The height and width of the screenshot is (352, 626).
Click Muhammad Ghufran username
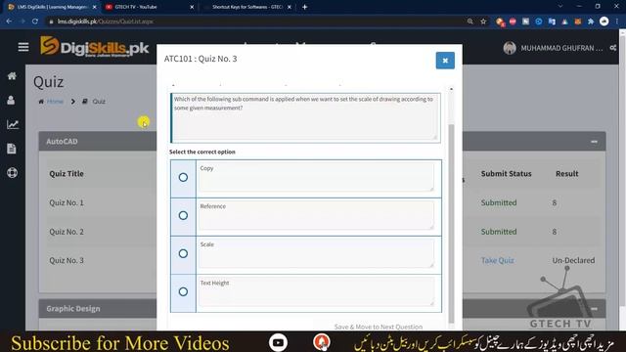[x=561, y=48]
